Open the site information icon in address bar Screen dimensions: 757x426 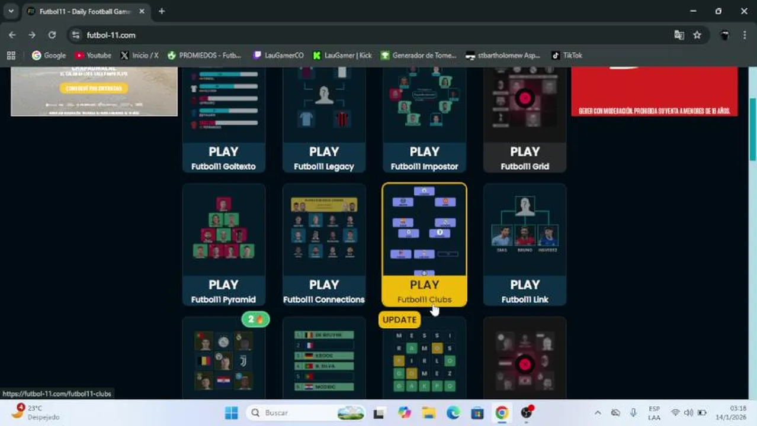point(76,35)
